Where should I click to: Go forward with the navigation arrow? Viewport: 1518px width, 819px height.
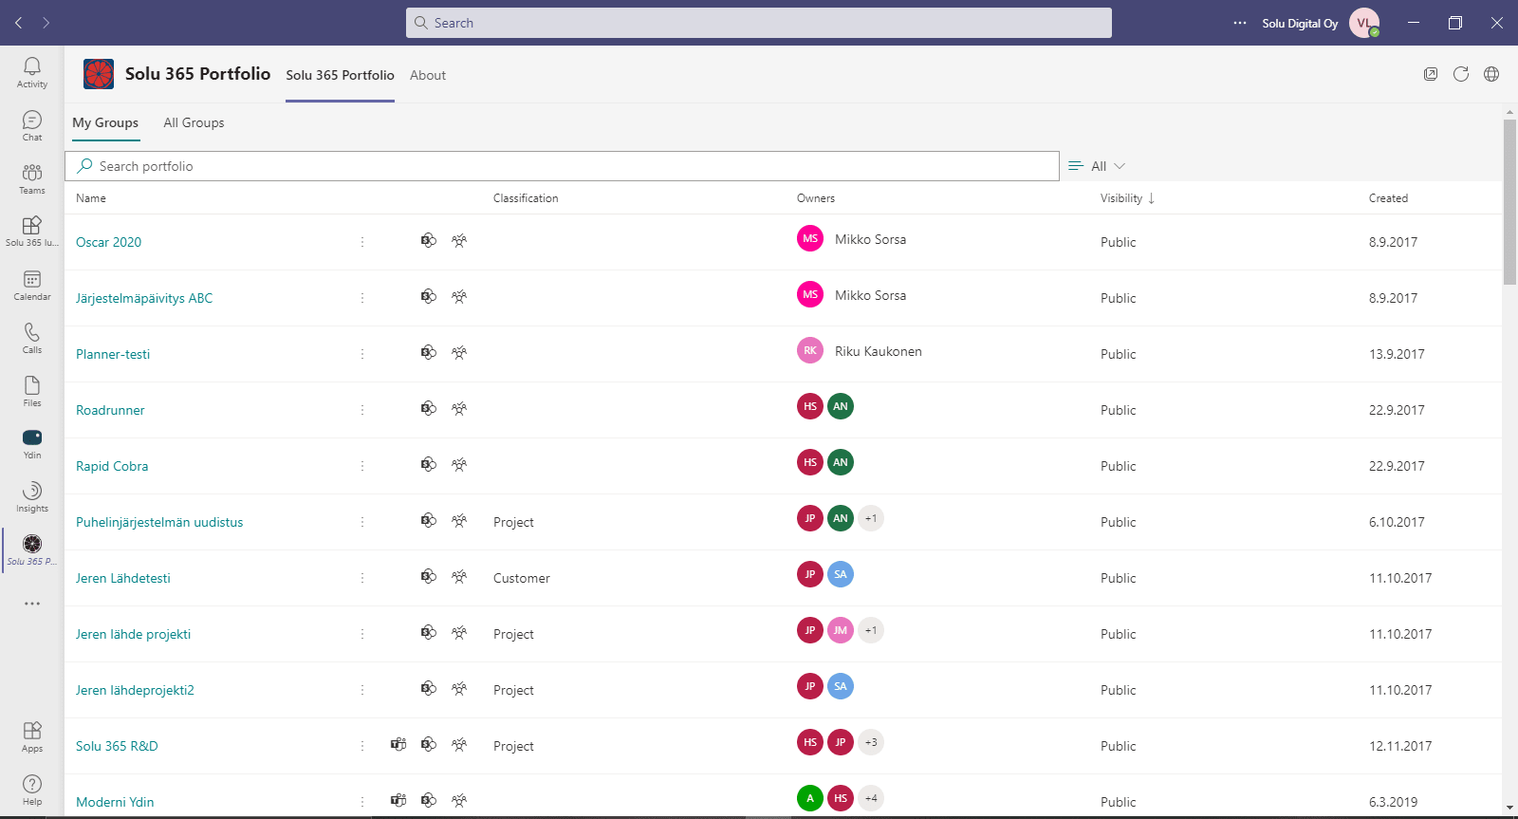(x=46, y=23)
